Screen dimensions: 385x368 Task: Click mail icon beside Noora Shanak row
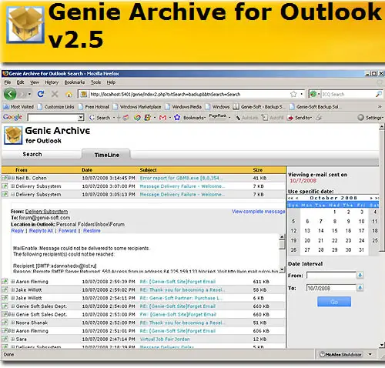click(x=5, y=323)
